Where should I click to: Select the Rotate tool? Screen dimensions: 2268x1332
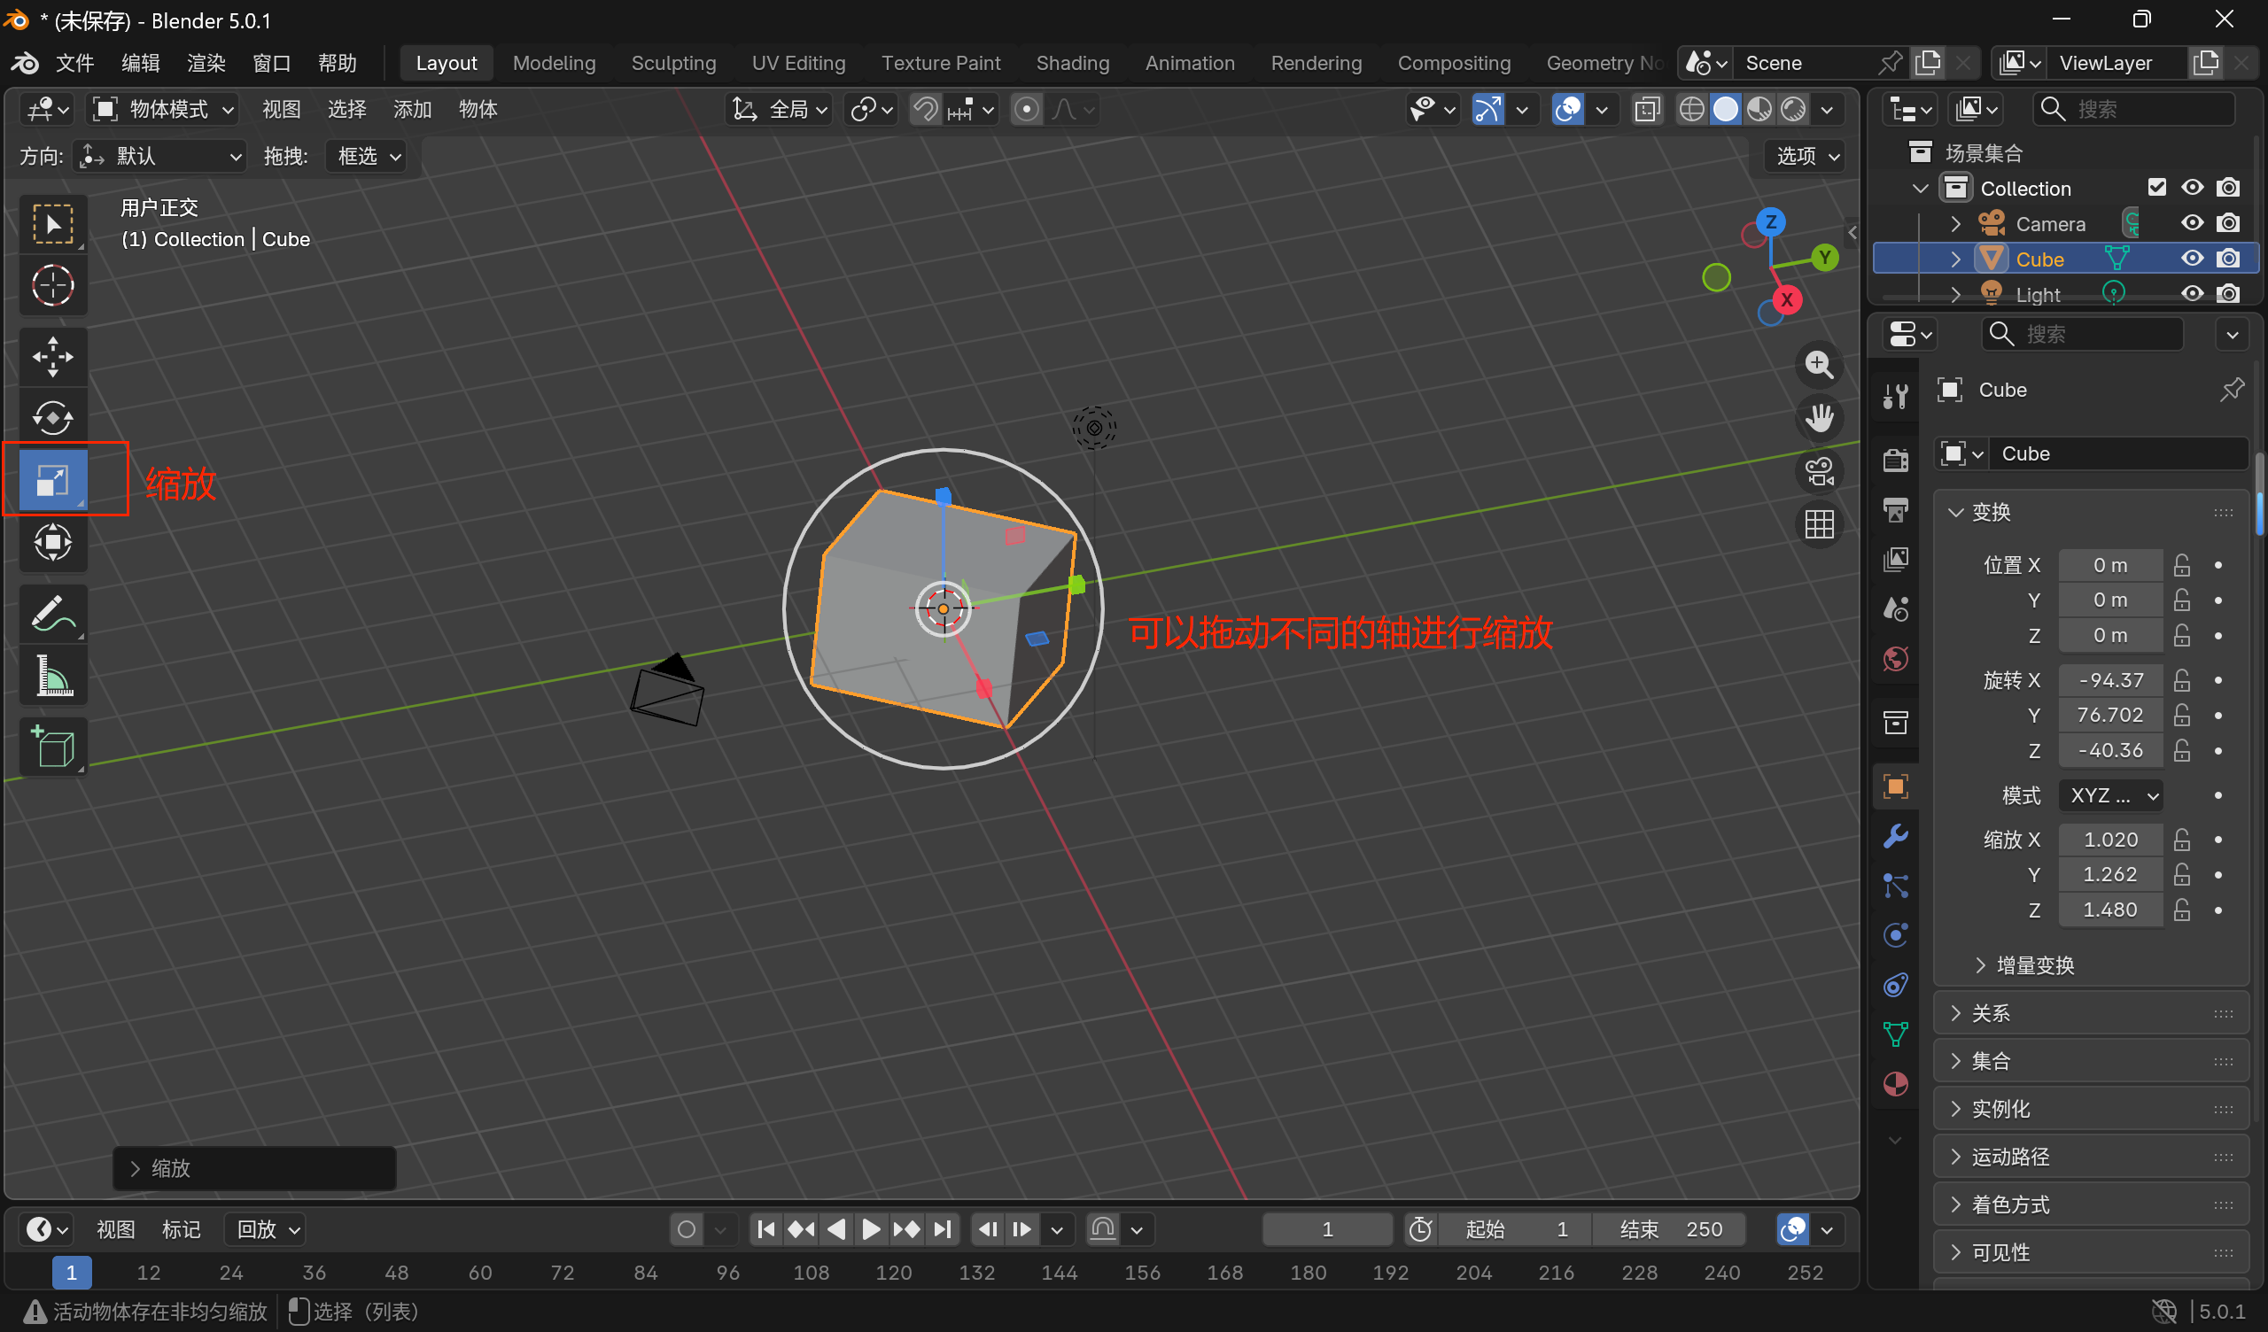tap(53, 418)
